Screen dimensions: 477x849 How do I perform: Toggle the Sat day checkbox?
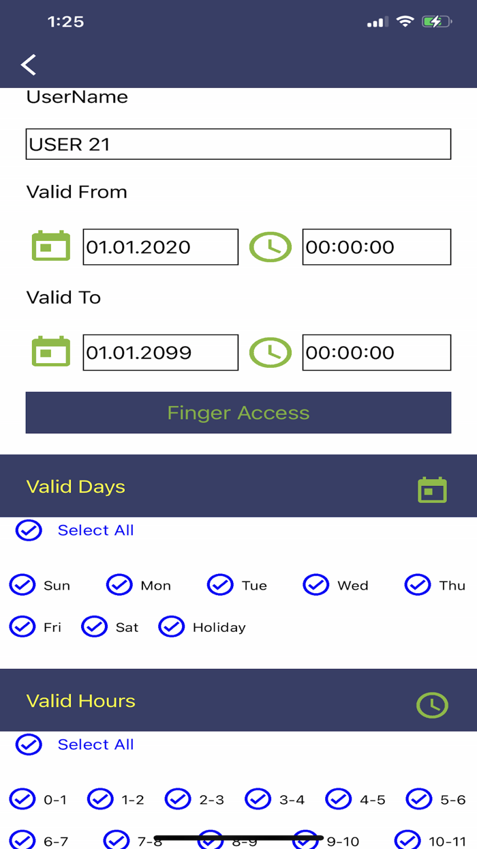tap(94, 627)
